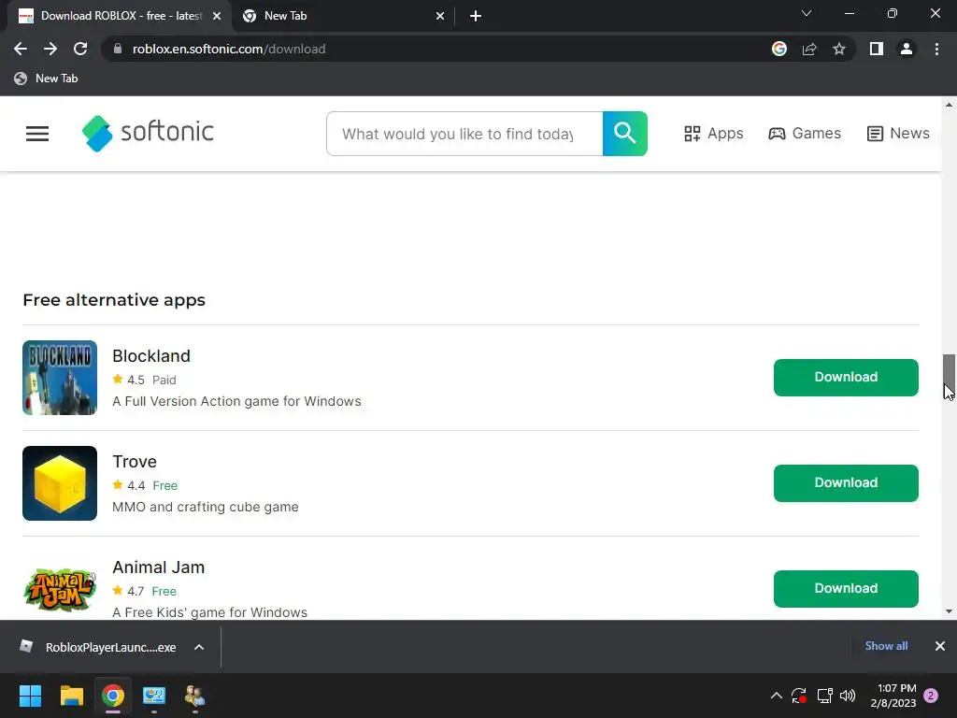Screen dimensions: 957x718
Task: Click the sync status tray icon
Action: point(799,696)
